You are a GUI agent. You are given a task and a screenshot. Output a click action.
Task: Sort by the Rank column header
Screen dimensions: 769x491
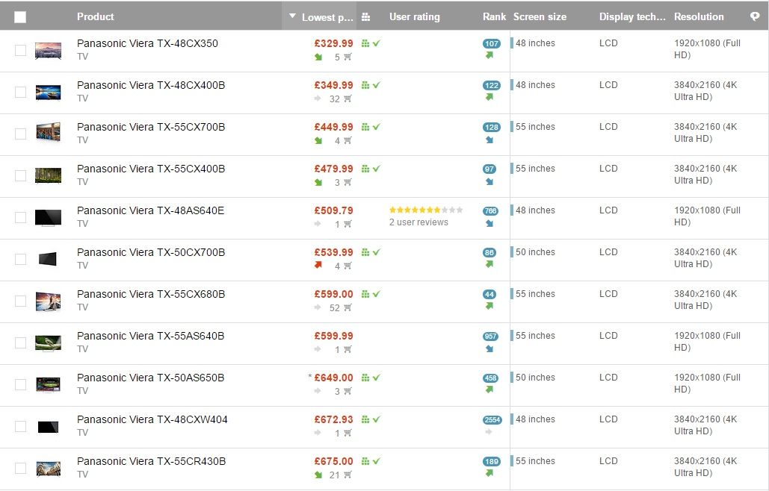[494, 16]
